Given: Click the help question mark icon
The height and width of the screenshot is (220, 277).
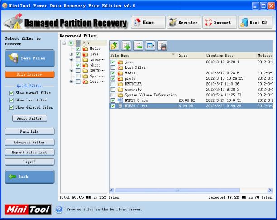Looking at the screenshot, I should click(x=59, y=210).
